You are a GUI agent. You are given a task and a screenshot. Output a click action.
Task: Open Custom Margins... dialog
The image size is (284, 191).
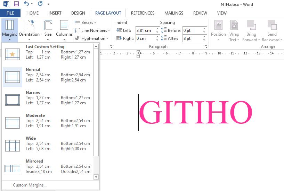[30, 185]
